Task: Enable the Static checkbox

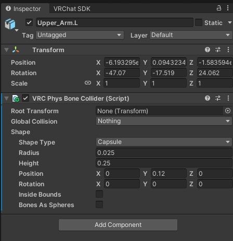Action: tap(199, 22)
